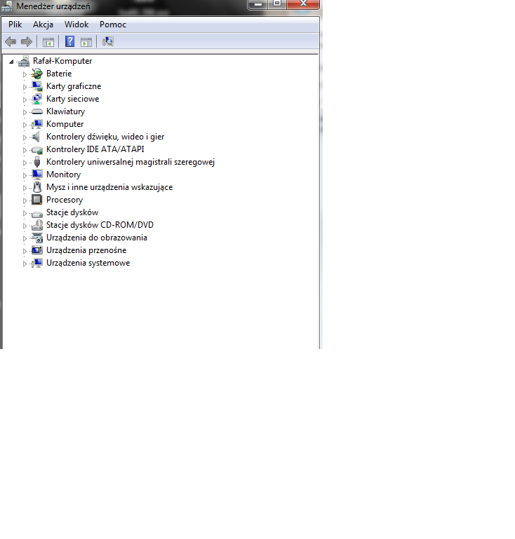Click the CD-ROM/DVD drives icon
This screenshot has width=515, height=539.
pyautogui.click(x=36, y=225)
